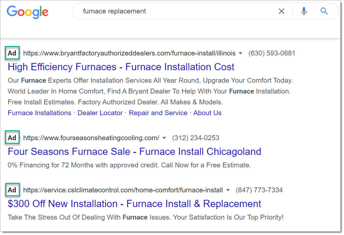Expand the caret beside the cslclimatecontrol.com URL

[x=228, y=190]
